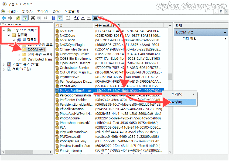The height and width of the screenshot is (161, 229).
Task: Select OOBE Bio Enrollment entry
Action: pyautogui.click(x=75, y=59)
